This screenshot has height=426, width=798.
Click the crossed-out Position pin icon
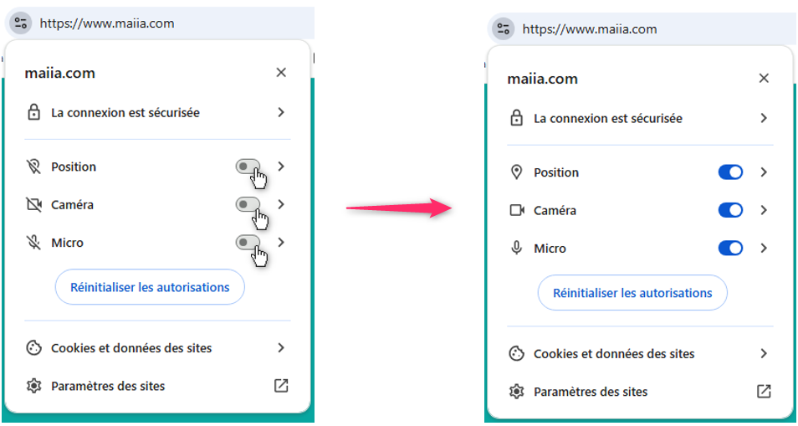(x=33, y=167)
